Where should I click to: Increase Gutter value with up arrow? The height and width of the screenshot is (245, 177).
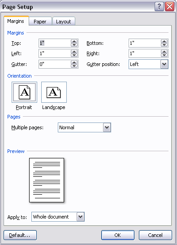coord(74,62)
